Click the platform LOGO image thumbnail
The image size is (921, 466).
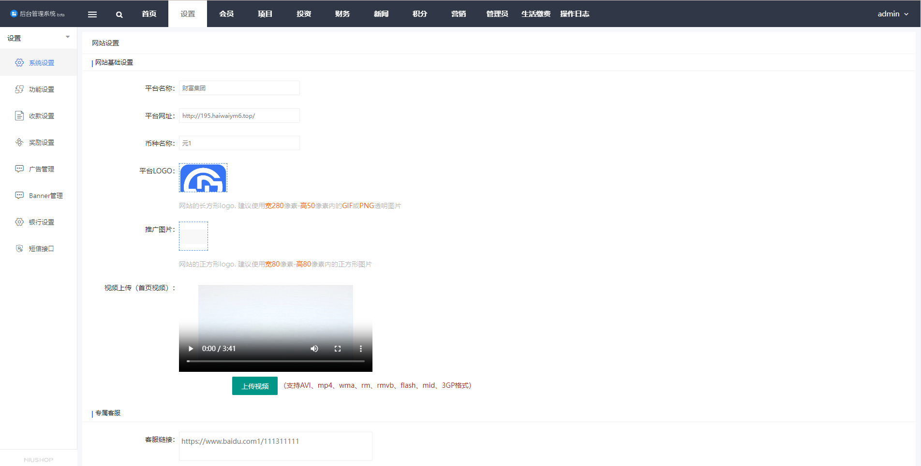coord(203,178)
